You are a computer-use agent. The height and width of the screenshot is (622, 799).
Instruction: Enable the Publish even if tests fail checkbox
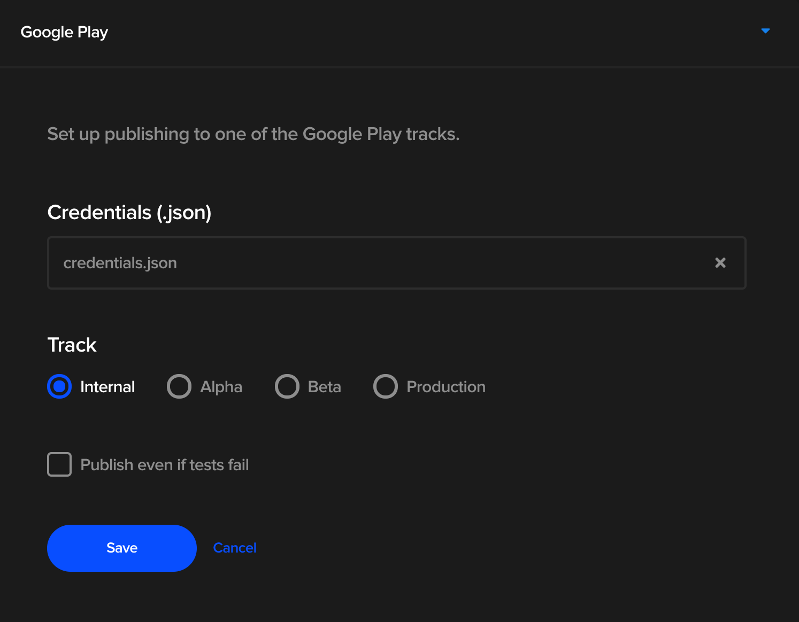click(x=59, y=464)
